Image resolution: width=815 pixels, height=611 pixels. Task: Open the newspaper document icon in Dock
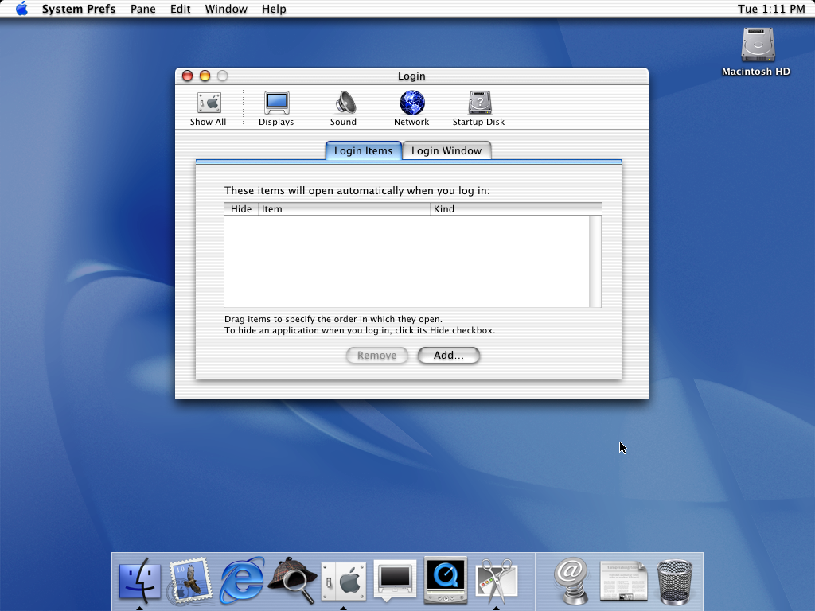[623, 581]
